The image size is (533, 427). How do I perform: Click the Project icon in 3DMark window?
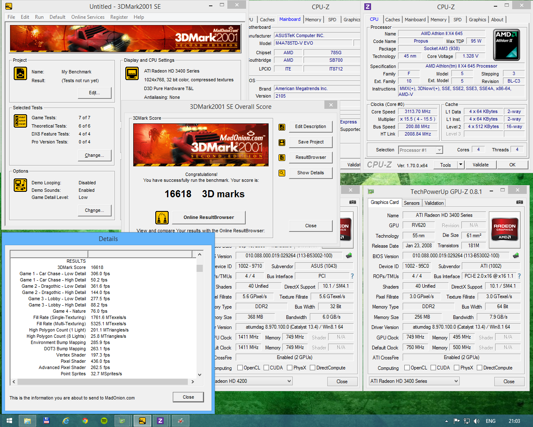tap(20, 73)
